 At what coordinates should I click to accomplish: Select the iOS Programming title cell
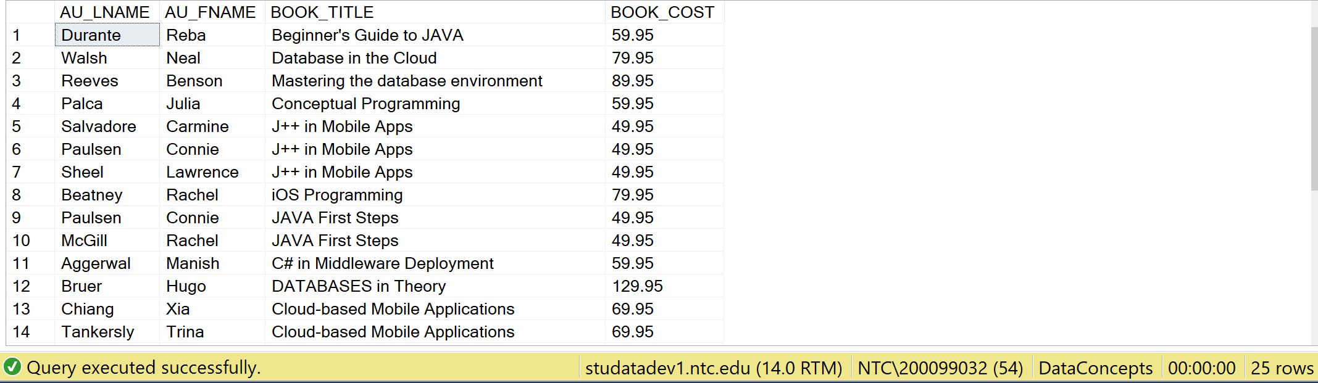pyautogui.click(x=337, y=195)
